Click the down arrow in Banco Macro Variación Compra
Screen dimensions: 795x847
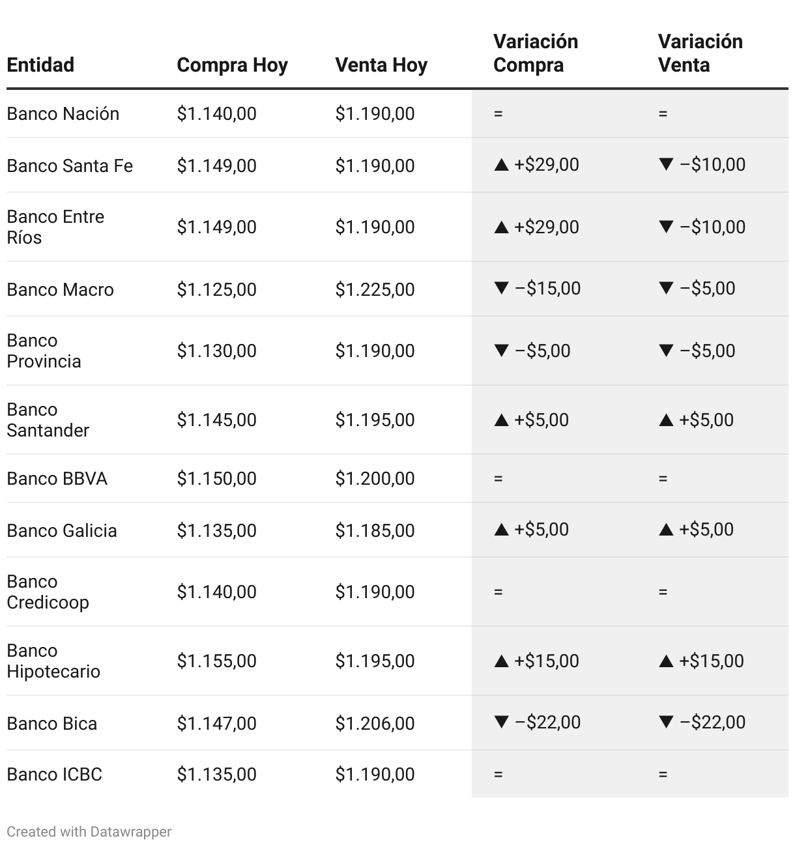[x=501, y=288]
